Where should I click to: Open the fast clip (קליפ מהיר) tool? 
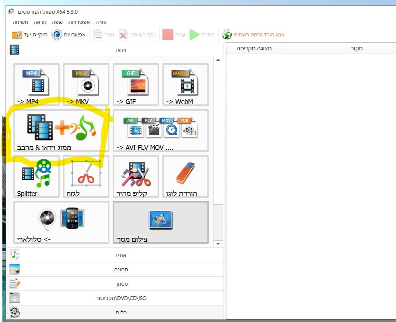click(x=136, y=176)
